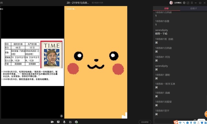Toggle the Sogou 中 Chinese/English mode
This screenshot has width=207, height=124.
[x=180, y=123]
